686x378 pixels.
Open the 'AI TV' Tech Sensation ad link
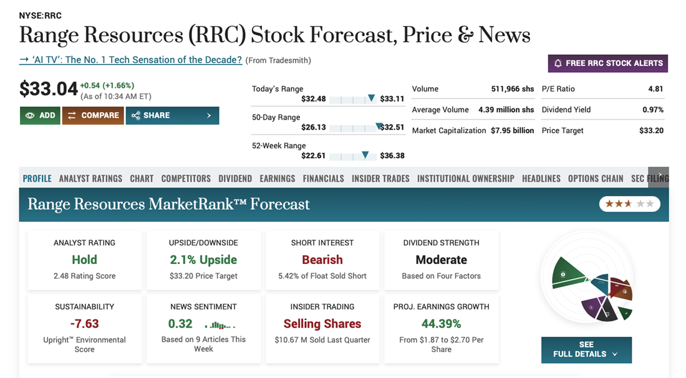point(130,60)
